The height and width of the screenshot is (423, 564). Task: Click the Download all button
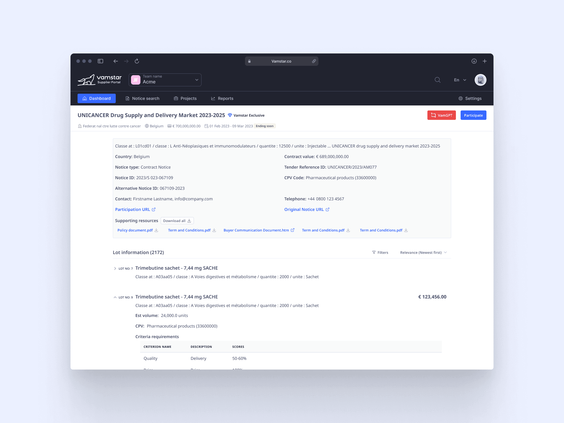(177, 220)
